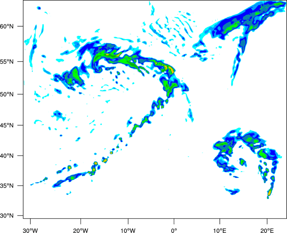Viewport: 287px width, 233px height.
Task: Click the 55°N latitude label
Action: click(x=7, y=62)
